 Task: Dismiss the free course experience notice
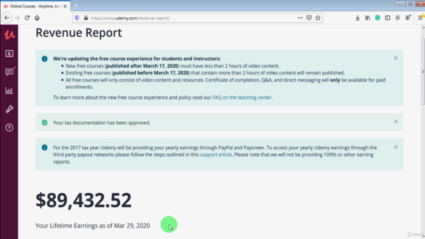click(x=396, y=58)
